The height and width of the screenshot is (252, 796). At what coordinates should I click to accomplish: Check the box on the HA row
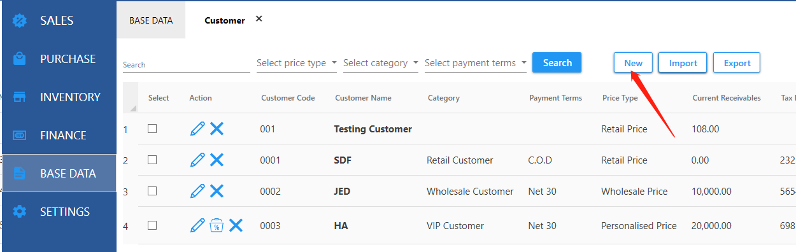coord(152,225)
